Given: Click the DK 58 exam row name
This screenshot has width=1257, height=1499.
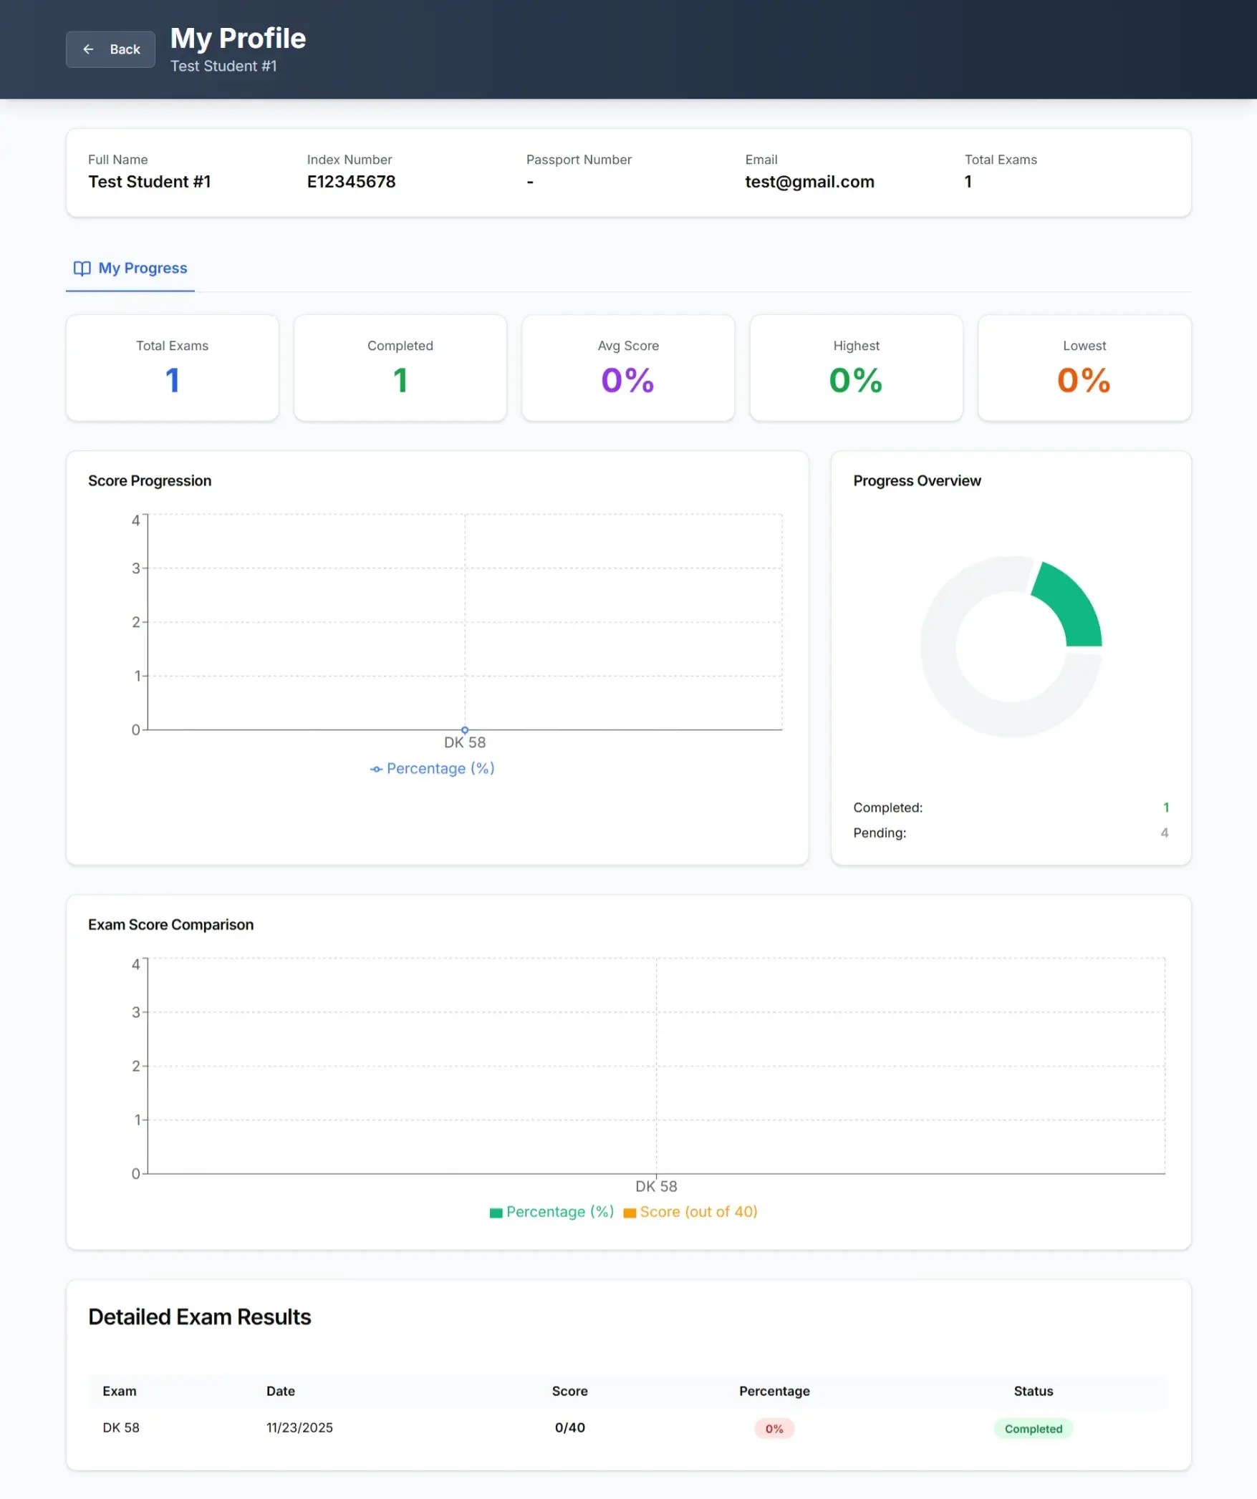Looking at the screenshot, I should [x=121, y=1427].
